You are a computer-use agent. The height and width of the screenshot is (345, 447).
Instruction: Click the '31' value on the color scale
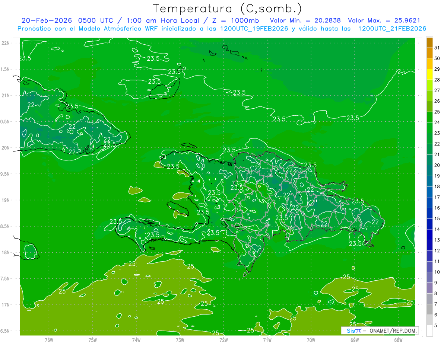(x=437, y=48)
